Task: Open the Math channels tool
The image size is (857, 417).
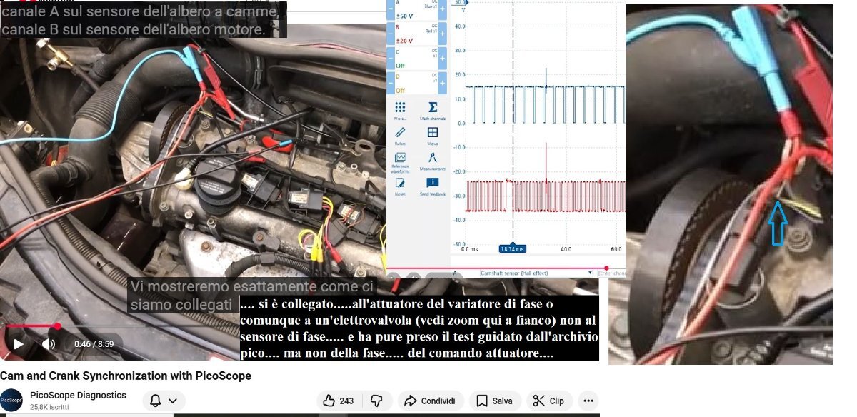Action: 433,109
